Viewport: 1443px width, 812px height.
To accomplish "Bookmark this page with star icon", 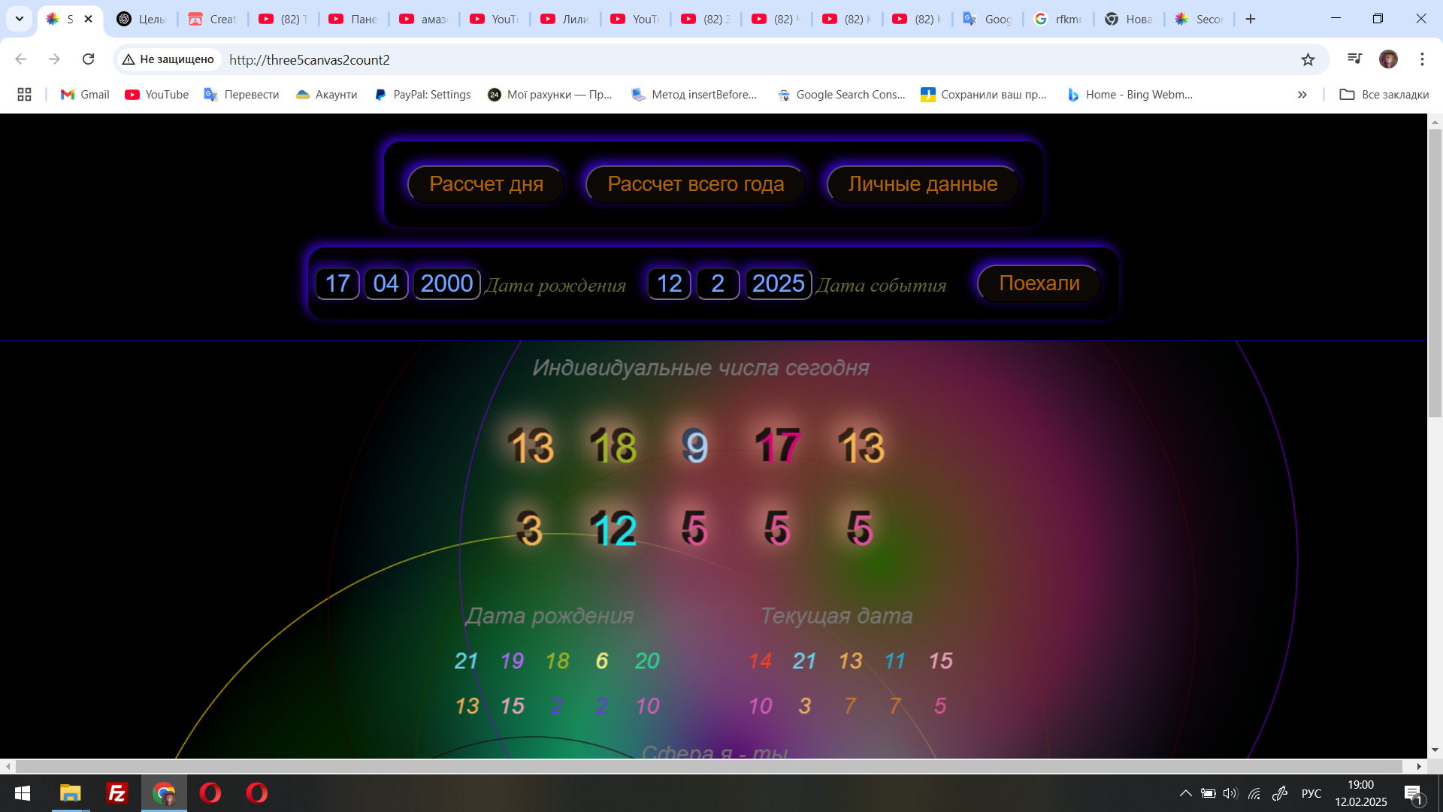I will (1308, 59).
